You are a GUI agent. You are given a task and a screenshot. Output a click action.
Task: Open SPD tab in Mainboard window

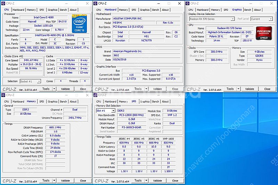(x=134, y=10)
